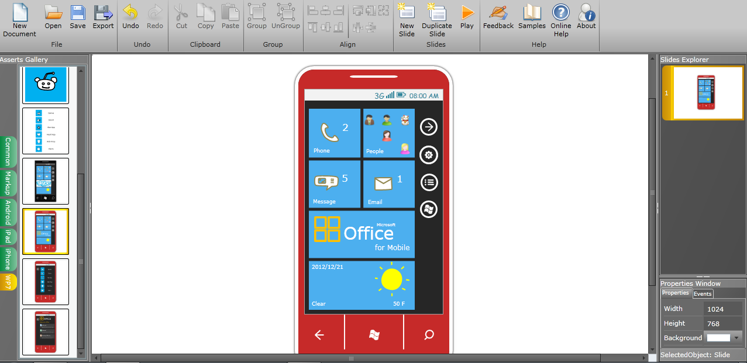Open the Feedback dialog

click(498, 16)
